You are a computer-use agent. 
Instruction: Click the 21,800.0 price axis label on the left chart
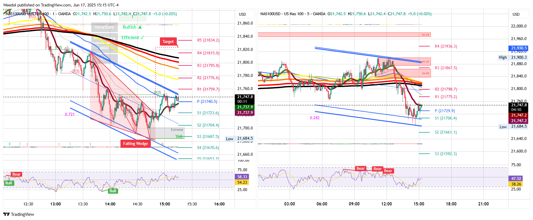tap(245, 63)
